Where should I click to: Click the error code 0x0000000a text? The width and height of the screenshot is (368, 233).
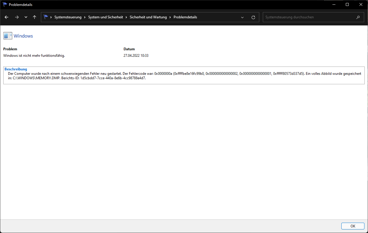(163, 73)
